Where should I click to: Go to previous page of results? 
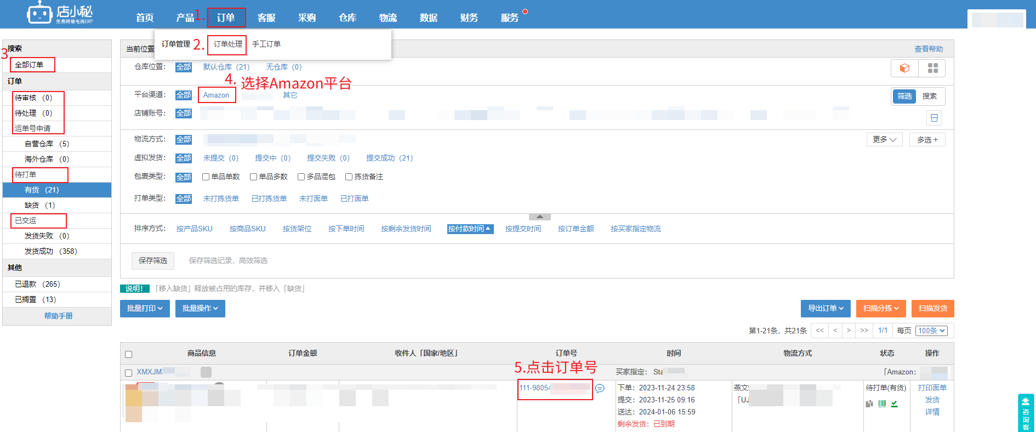point(835,331)
